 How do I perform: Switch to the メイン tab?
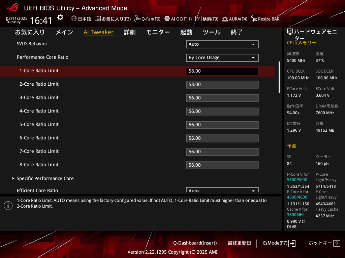64,32
